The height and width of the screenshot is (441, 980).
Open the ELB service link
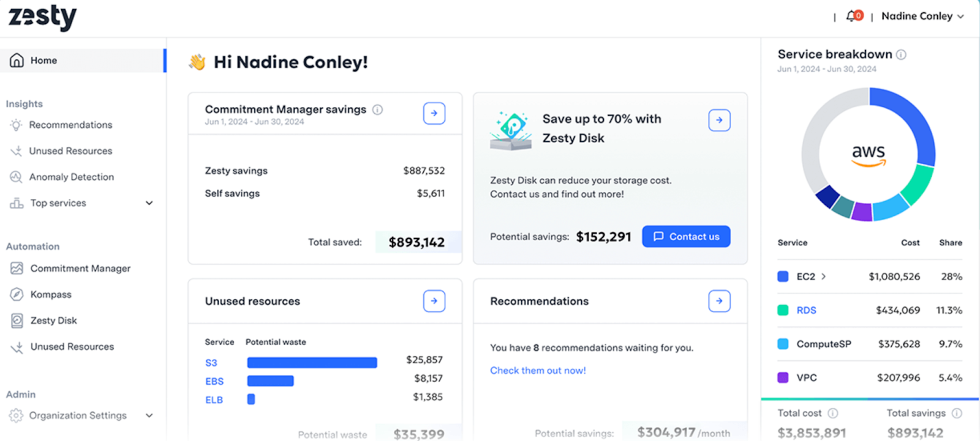click(214, 400)
